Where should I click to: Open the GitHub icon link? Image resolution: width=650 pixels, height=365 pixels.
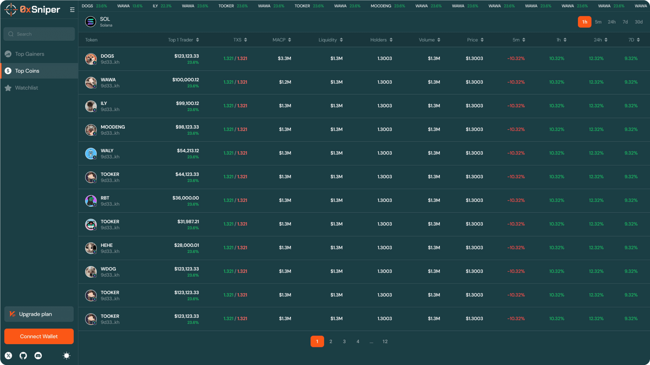click(23, 355)
